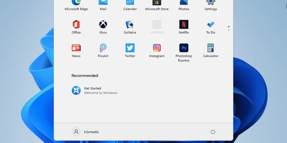
Task: Launch the To Do app
Action: pos(211,27)
